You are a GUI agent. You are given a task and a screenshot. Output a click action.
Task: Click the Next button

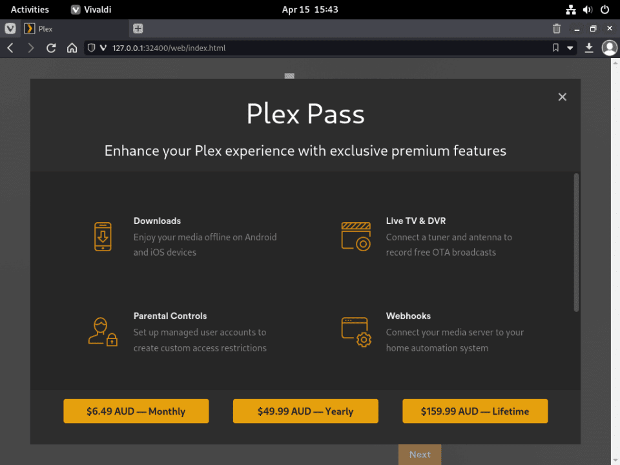[x=420, y=454]
